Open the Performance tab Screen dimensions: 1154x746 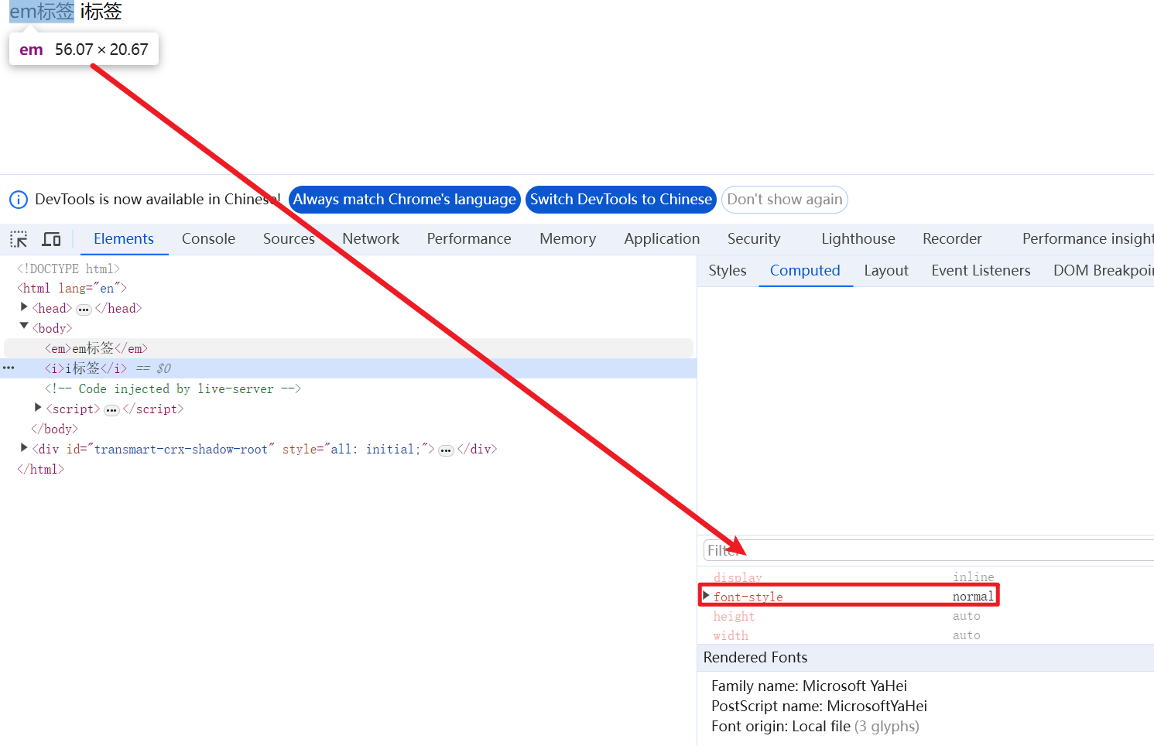click(x=469, y=239)
